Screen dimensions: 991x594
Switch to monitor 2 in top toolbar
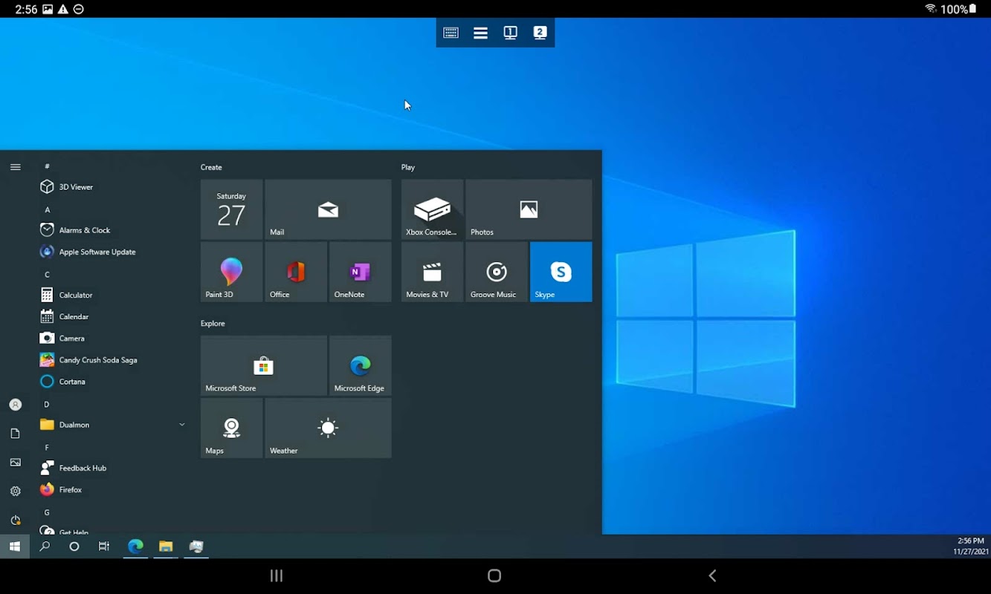[x=540, y=33]
